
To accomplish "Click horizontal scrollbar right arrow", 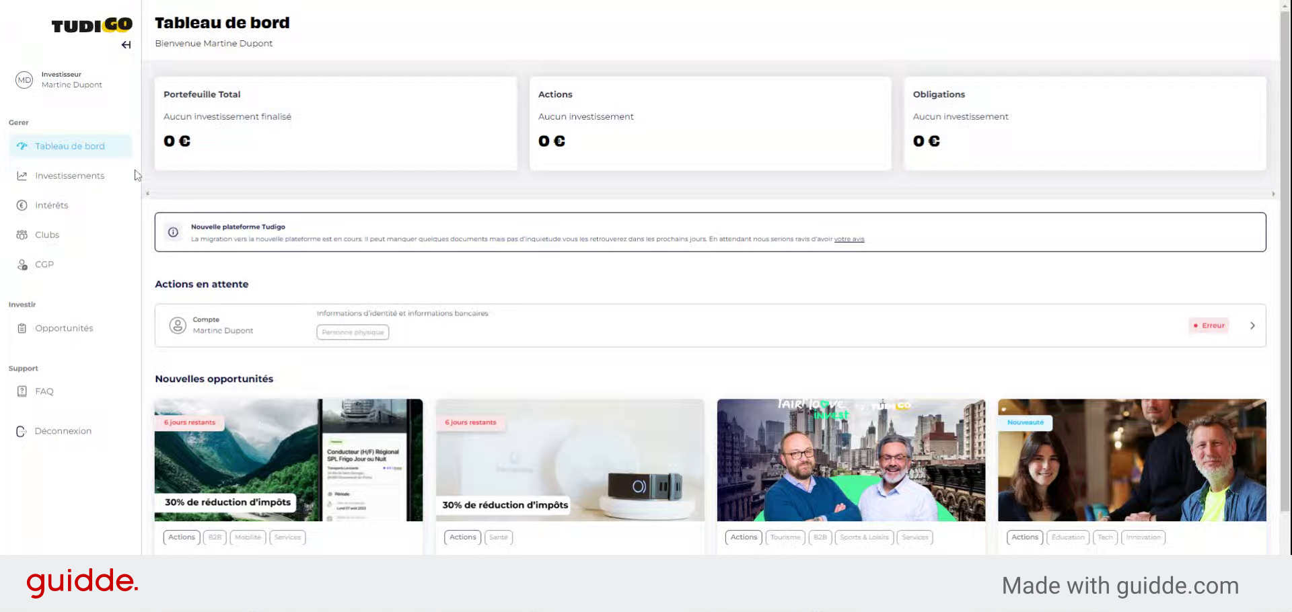I will click(x=1273, y=194).
